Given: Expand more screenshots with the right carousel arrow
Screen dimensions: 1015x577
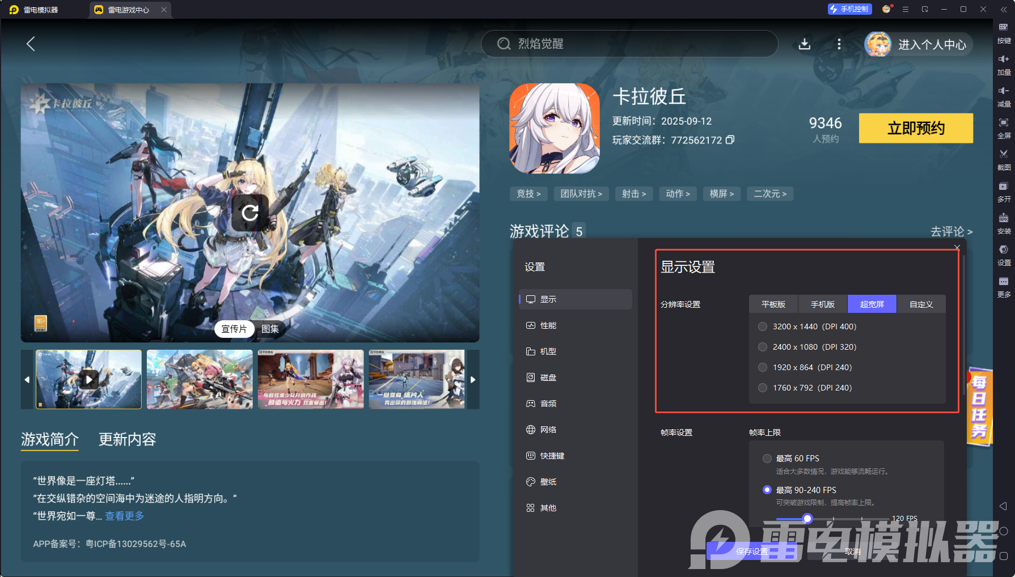Looking at the screenshot, I should (x=473, y=380).
